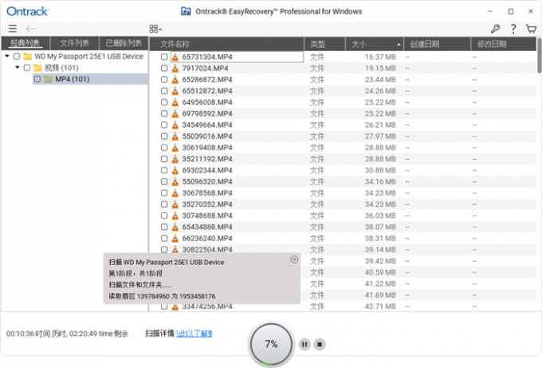Image resolution: width=542 pixels, height=368 pixels.
Task: Open the activation key icon
Action: [x=495, y=29]
